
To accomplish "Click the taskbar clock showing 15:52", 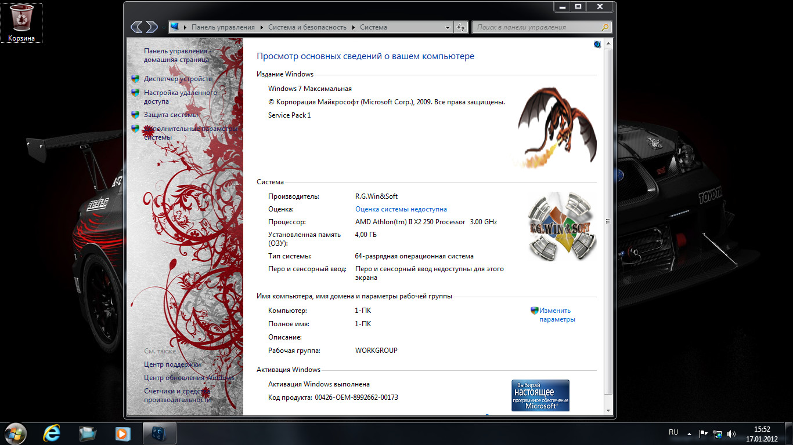I will coord(762,433).
